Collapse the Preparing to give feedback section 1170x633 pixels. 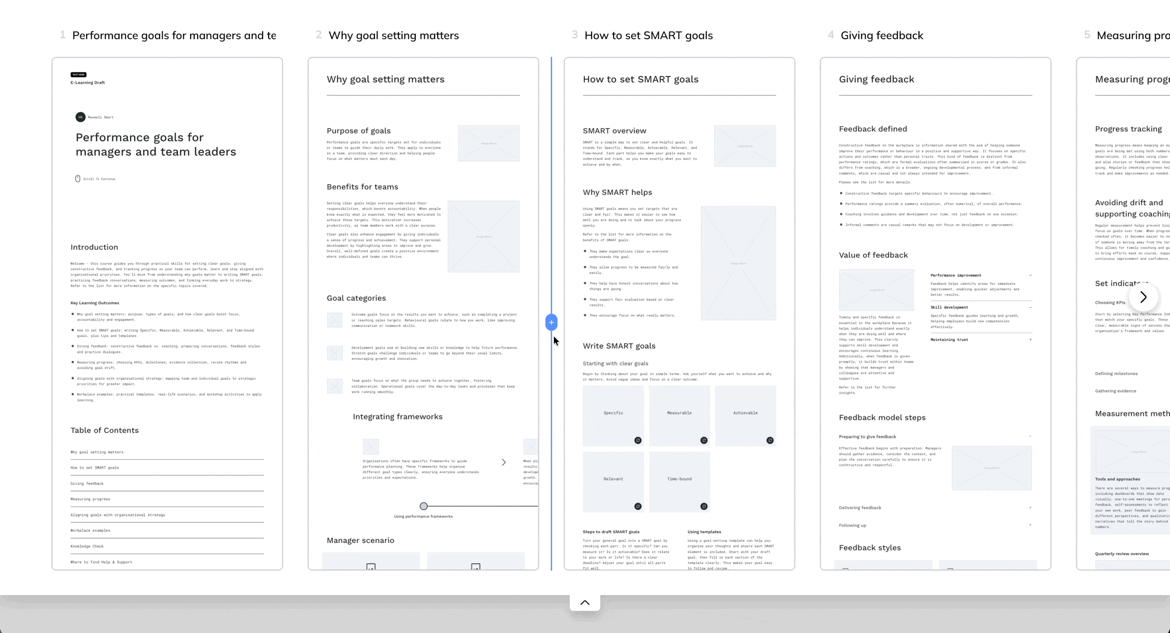pyautogui.click(x=1030, y=436)
